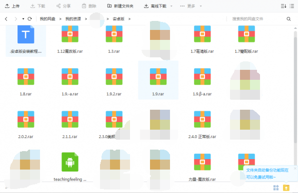Open the yellow upload transfer icon
Screen dimensions: 298x193
tap(286, 188)
